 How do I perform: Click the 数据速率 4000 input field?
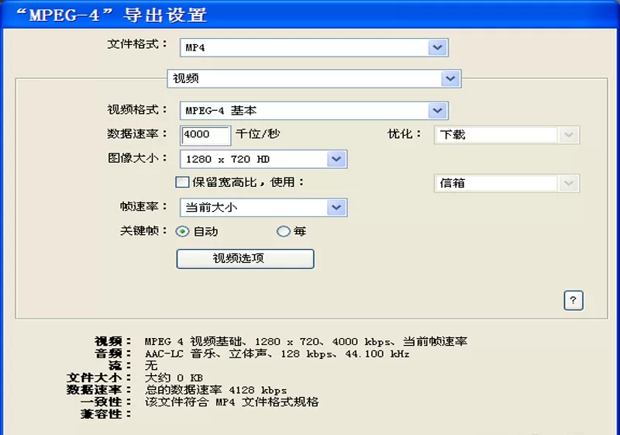205,135
